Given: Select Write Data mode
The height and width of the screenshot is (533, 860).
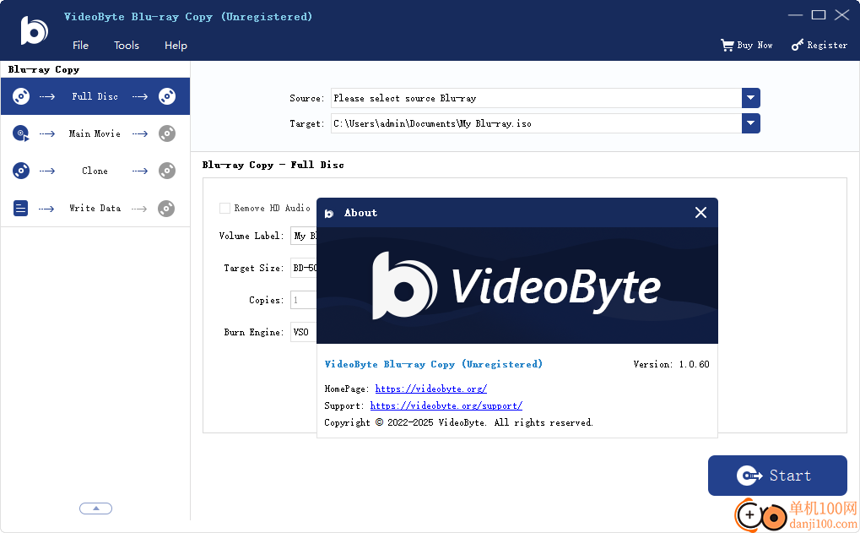Looking at the screenshot, I should pyautogui.click(x=95, y=208).
